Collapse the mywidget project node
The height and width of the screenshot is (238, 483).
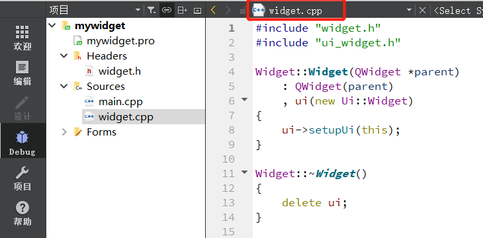pyautogui.click(x=53, y=26)
